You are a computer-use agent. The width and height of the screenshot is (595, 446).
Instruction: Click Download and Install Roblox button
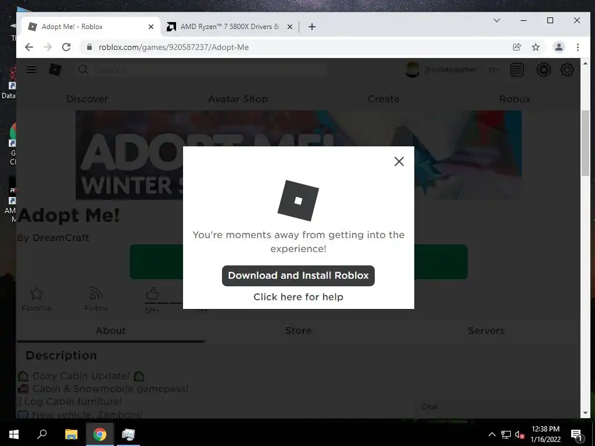(298, 276)
